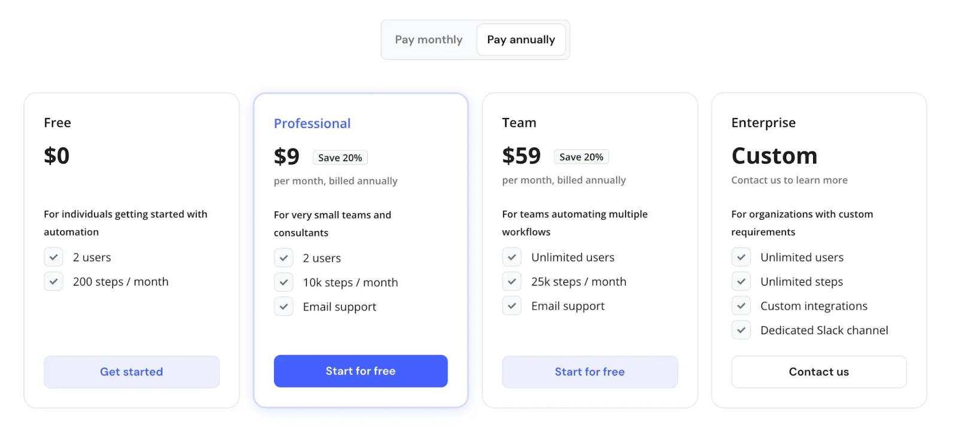Click checkmark icon next to 10k steps / month
This screenshot has height=427, width=958.
(x=284, y=282)
